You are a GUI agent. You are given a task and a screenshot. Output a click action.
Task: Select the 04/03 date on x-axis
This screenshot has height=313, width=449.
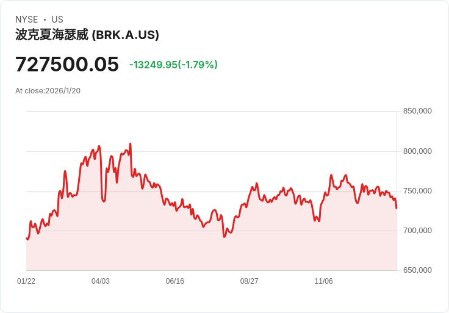pyautogui.click(x=101, y=281)
